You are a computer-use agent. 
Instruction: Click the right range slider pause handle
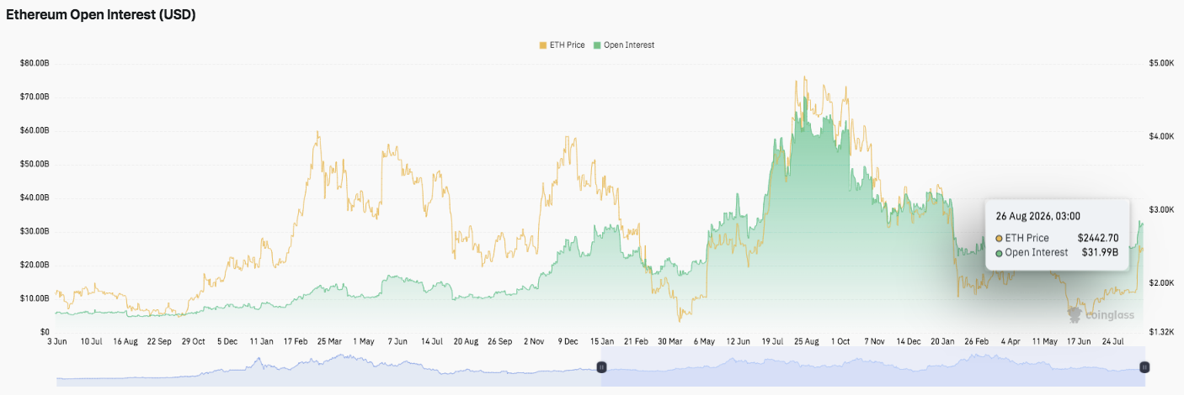click(x=1144, y=367)
